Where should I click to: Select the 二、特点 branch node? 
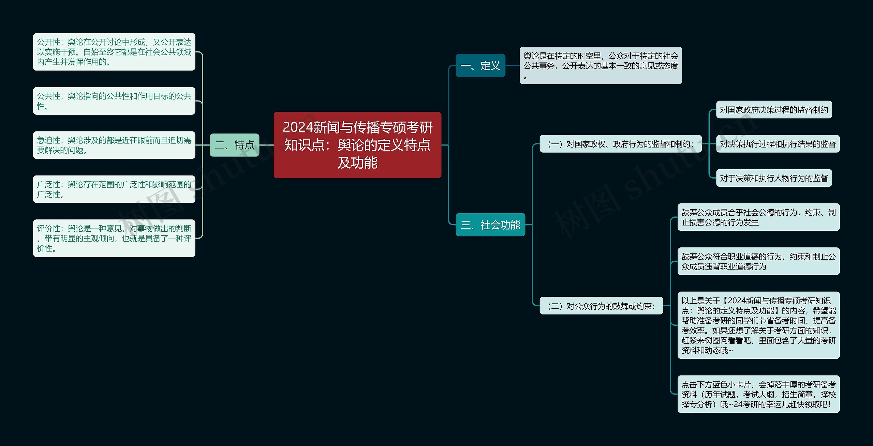coord(234,144)
